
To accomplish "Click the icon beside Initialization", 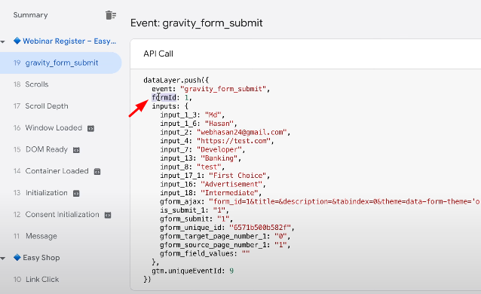I will click(76, 193).
